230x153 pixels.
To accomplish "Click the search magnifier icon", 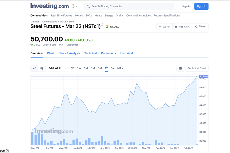I will [x=88, y=6].
